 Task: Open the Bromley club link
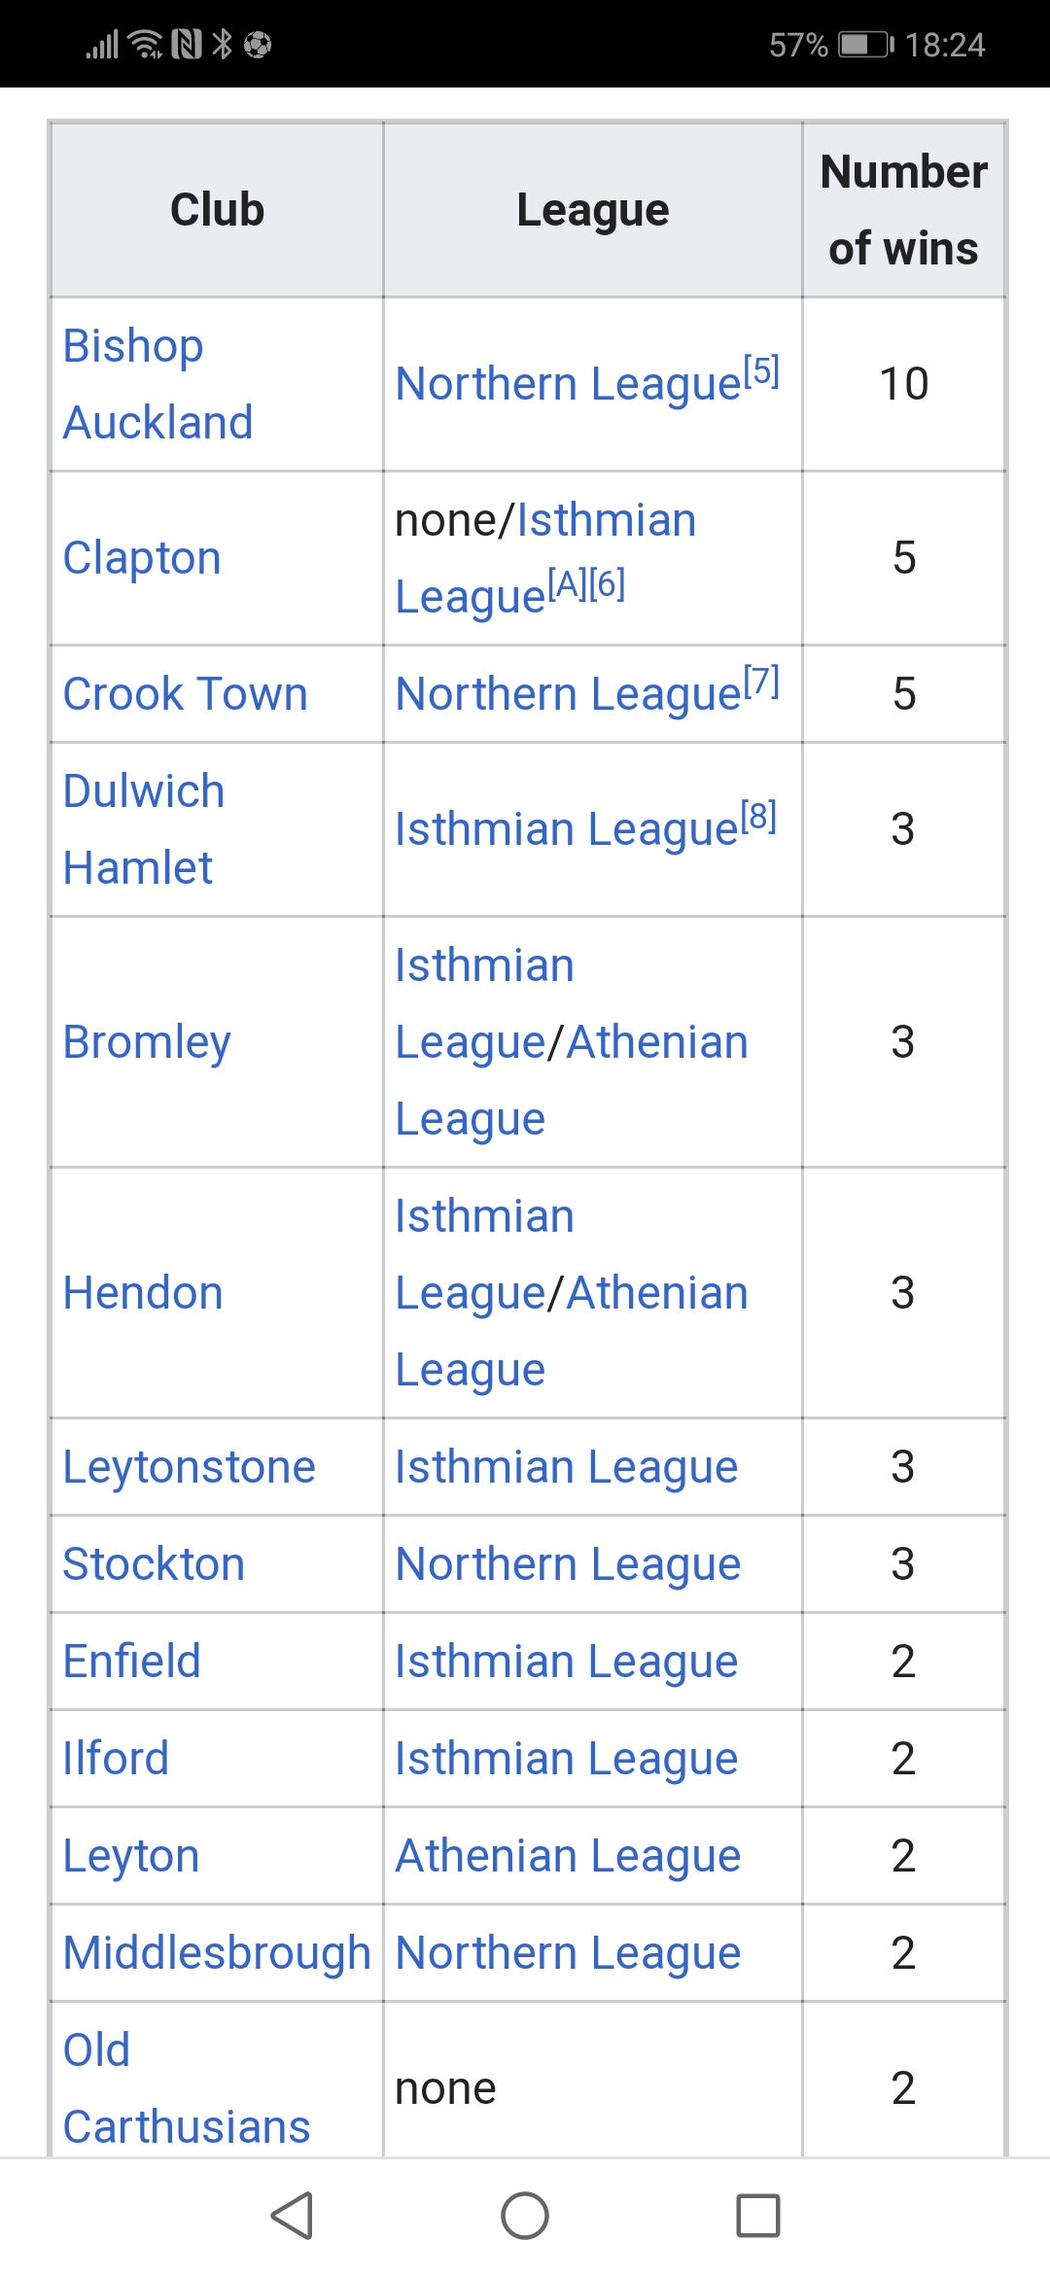coord(147,1042)
